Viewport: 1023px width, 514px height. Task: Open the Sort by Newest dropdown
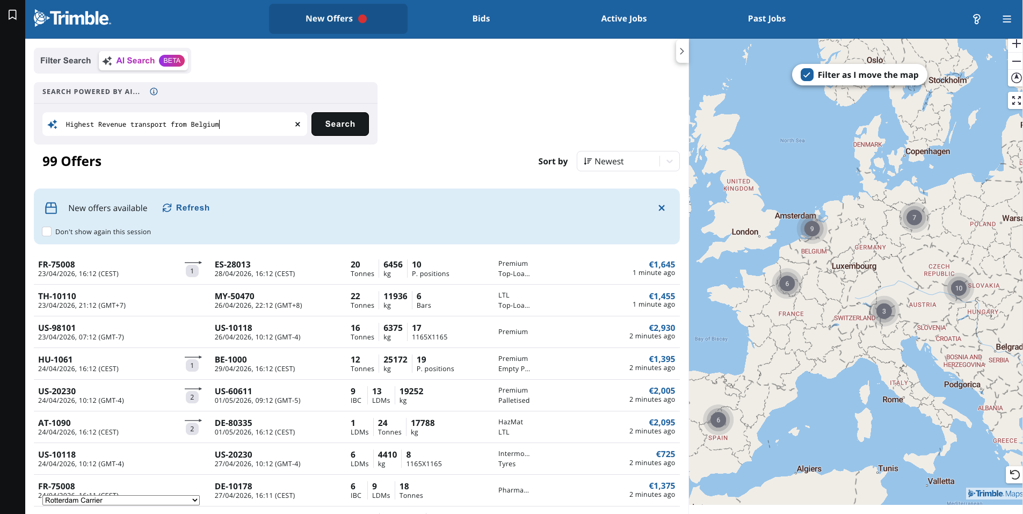pyautogui.click(x=627, y=161)
